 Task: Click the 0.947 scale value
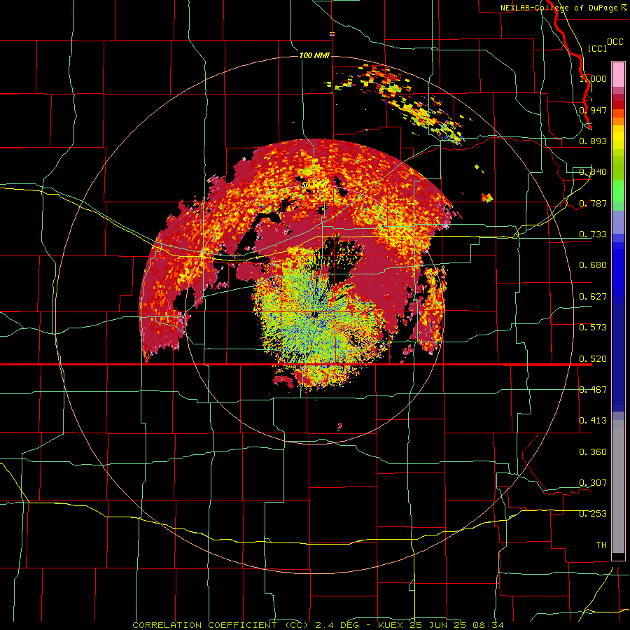tap(593, 110)
